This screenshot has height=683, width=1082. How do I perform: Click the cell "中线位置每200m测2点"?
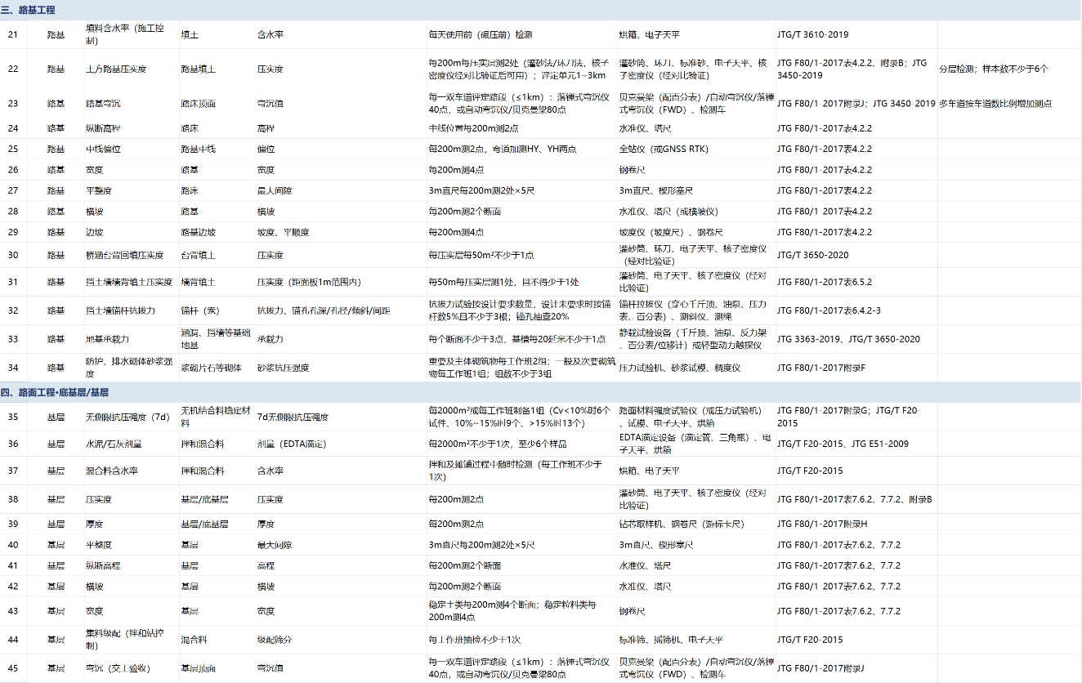472,128
